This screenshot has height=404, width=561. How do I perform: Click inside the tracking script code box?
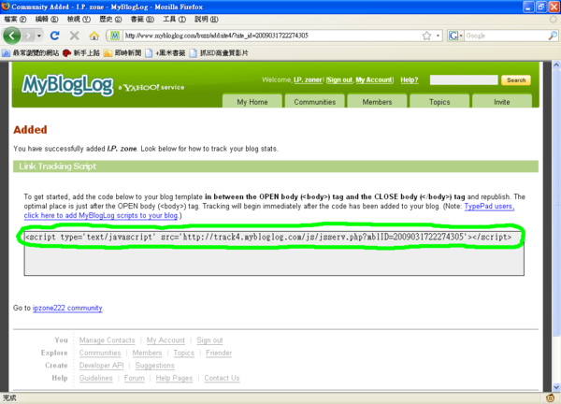point(274,253)
